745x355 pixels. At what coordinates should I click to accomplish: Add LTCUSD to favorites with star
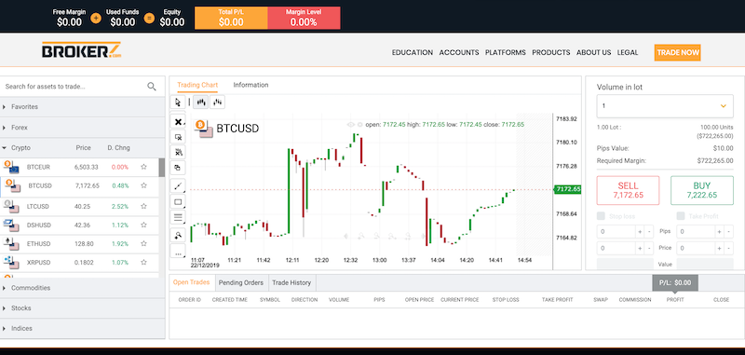tap(143, 206)
